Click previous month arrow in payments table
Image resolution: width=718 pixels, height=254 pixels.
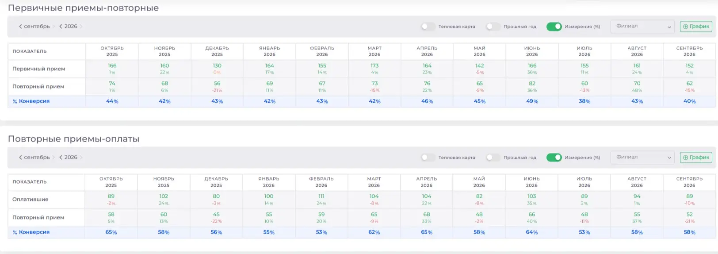point(20,158)
